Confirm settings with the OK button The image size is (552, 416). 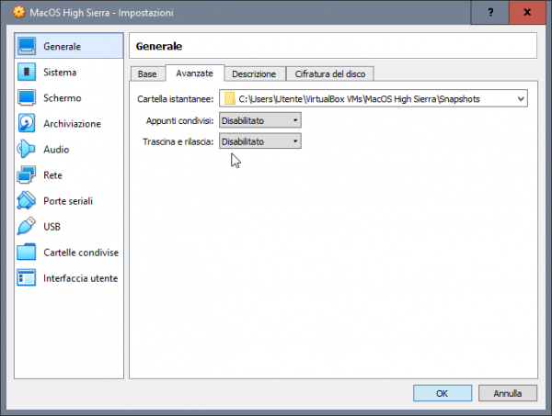pyautogui.click(x=443, y=393)
